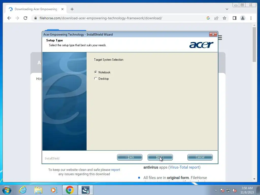Open Chrome profile avatar menu
The width and height of the screenshot is (260, 195).
[242, 18]
